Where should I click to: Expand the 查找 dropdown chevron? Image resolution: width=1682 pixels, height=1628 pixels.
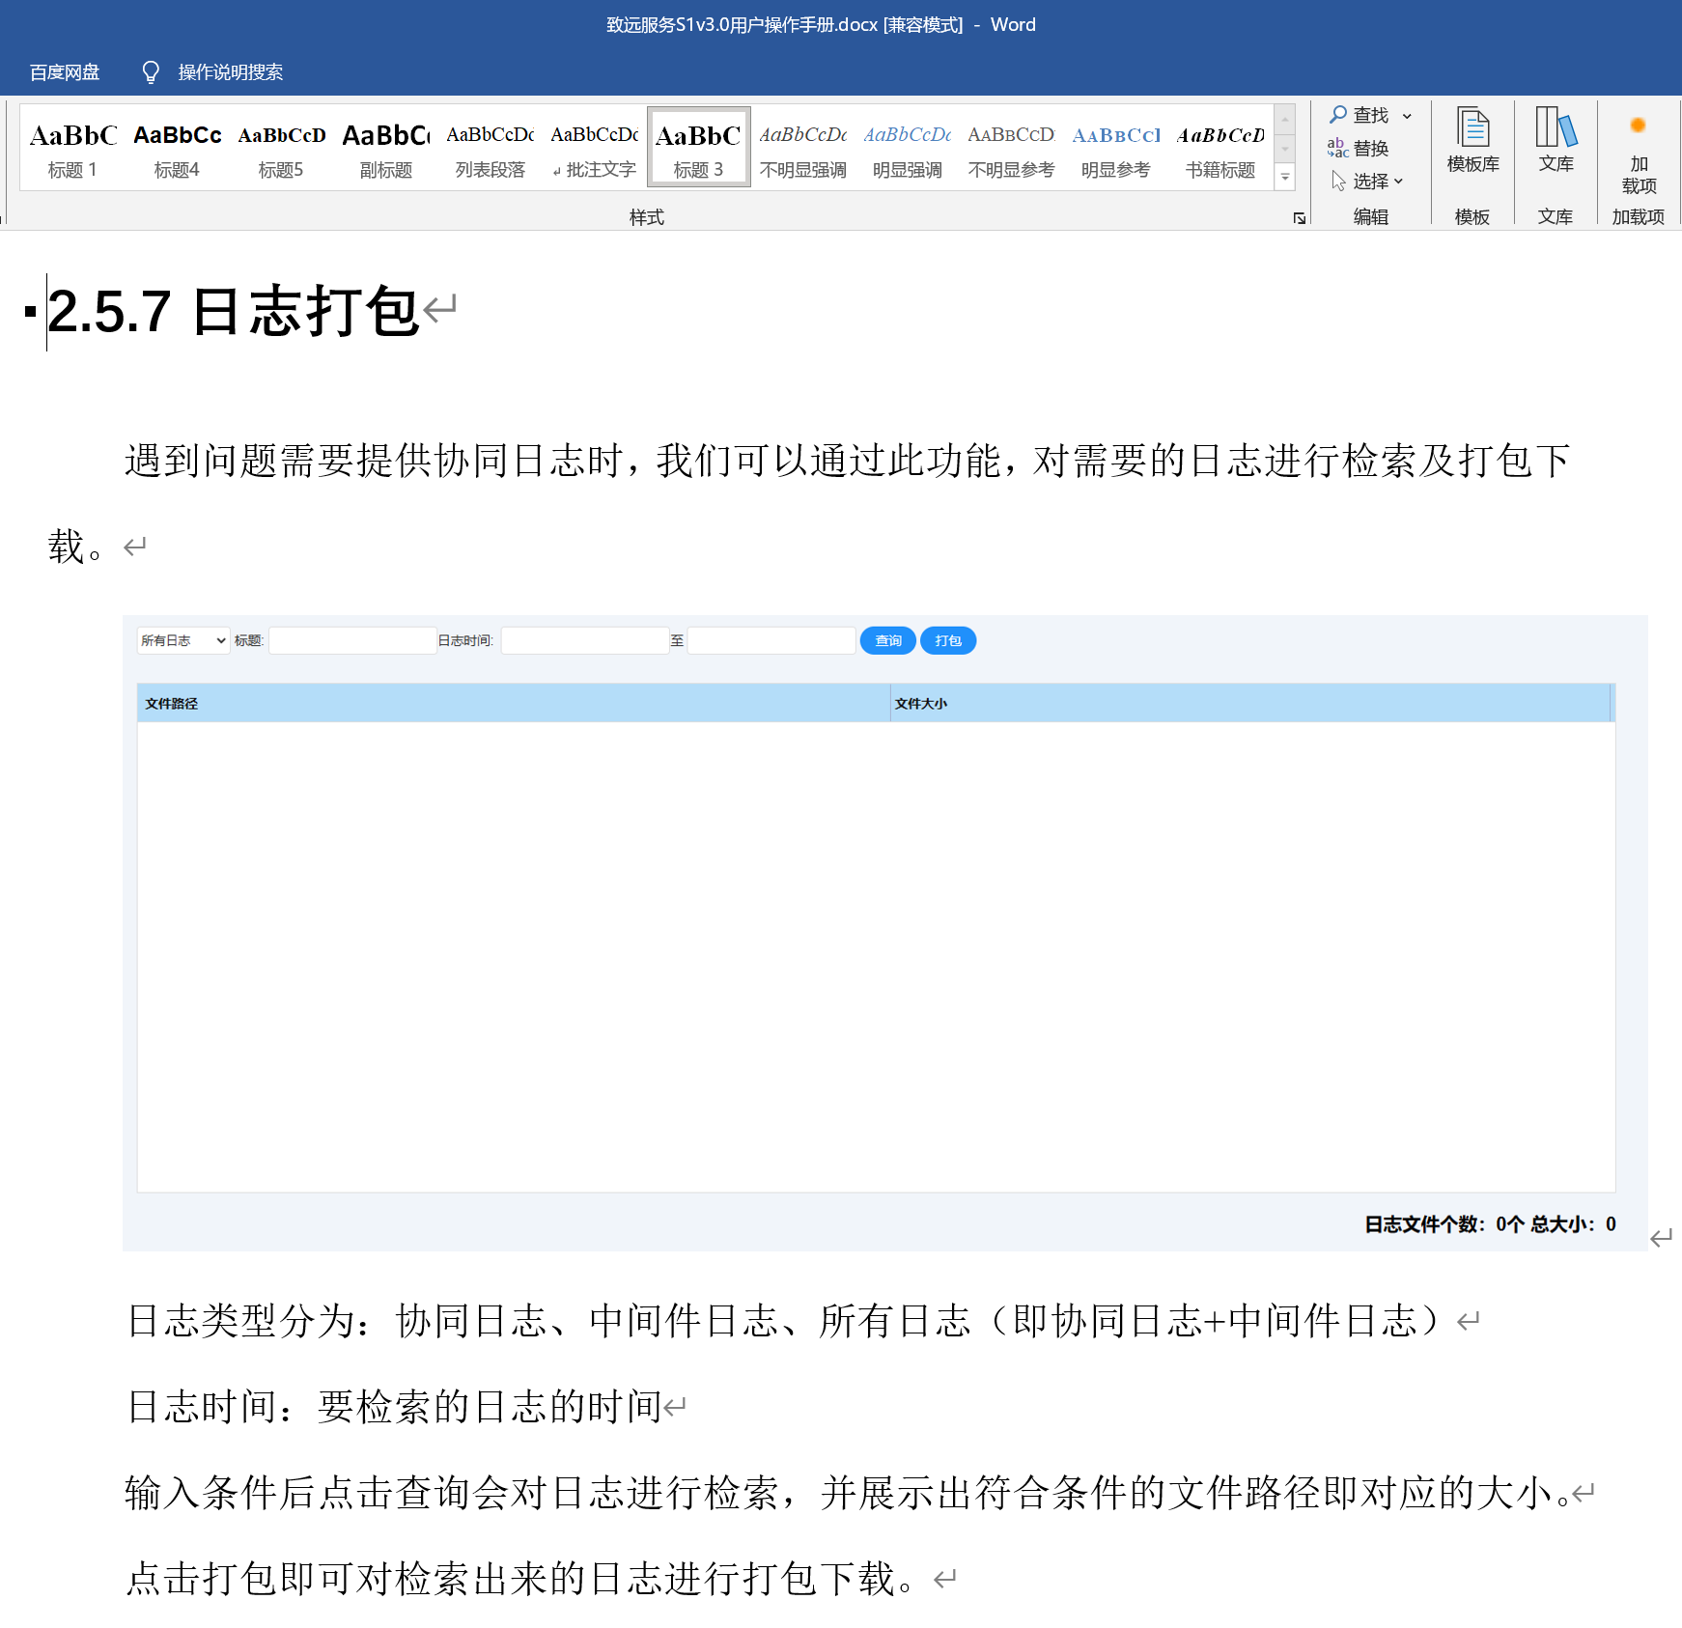click(x=1406, y=114)
